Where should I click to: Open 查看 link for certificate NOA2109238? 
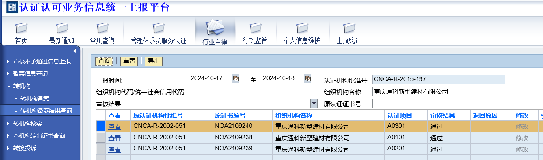click(x=114, y=138)
